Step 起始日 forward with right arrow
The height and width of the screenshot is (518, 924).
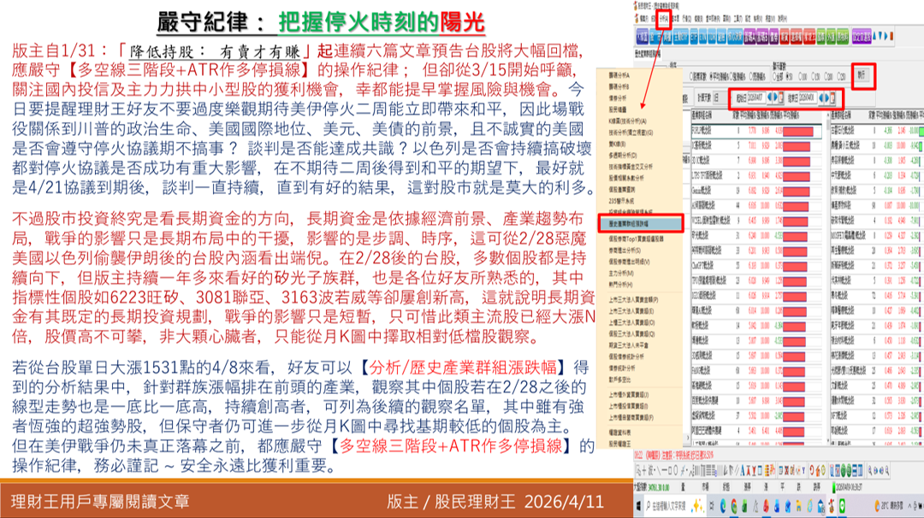click(x=775, y=97)
